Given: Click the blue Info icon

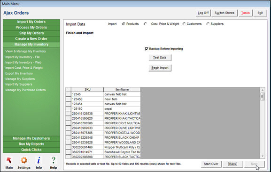Looking at the screenshot, I should click(x=39, y=160).
